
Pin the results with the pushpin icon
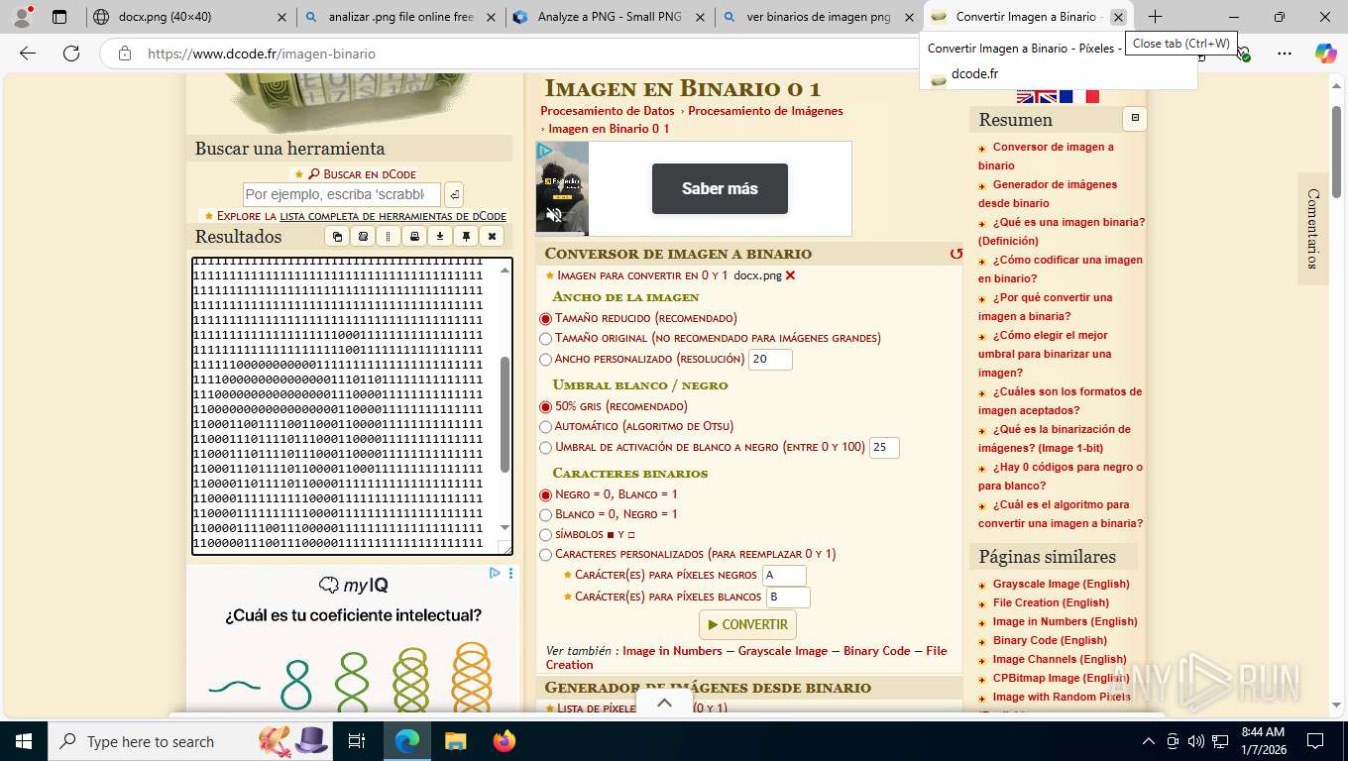[x=466, y=237]
